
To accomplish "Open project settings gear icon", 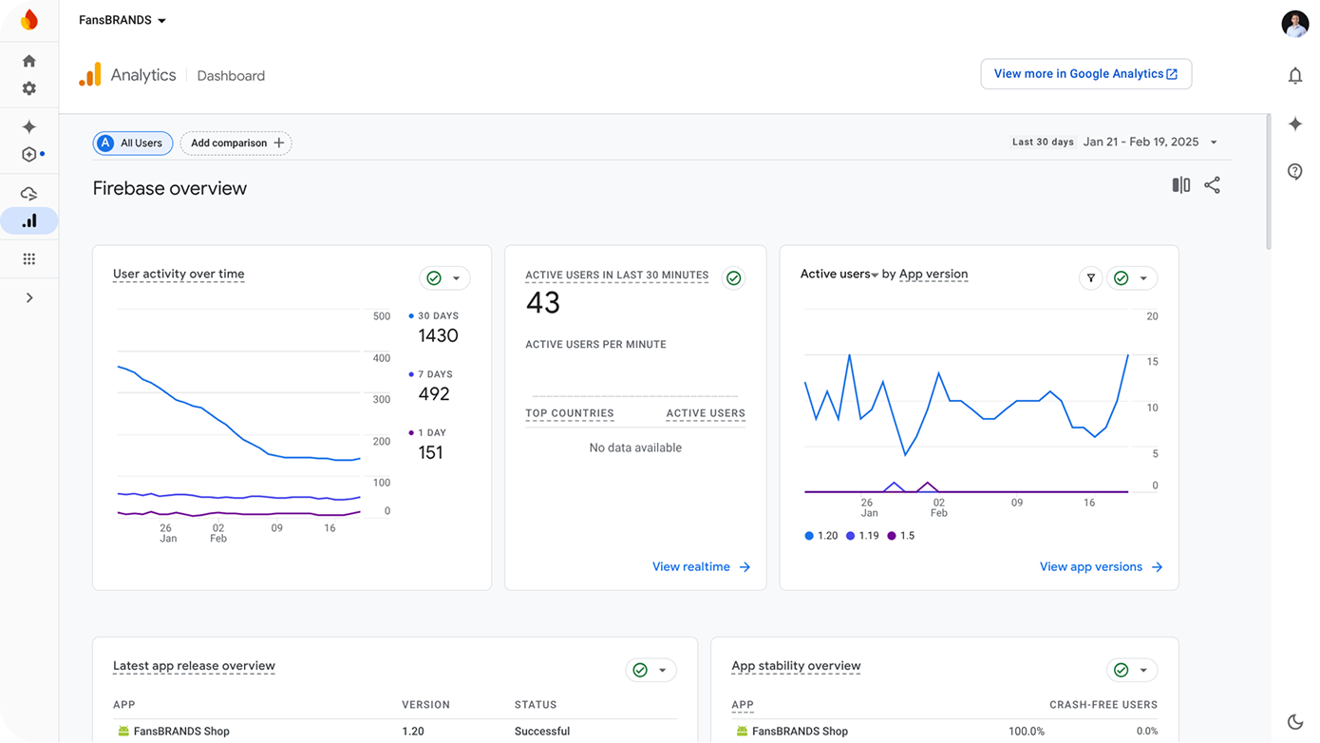I will point(29,88).
